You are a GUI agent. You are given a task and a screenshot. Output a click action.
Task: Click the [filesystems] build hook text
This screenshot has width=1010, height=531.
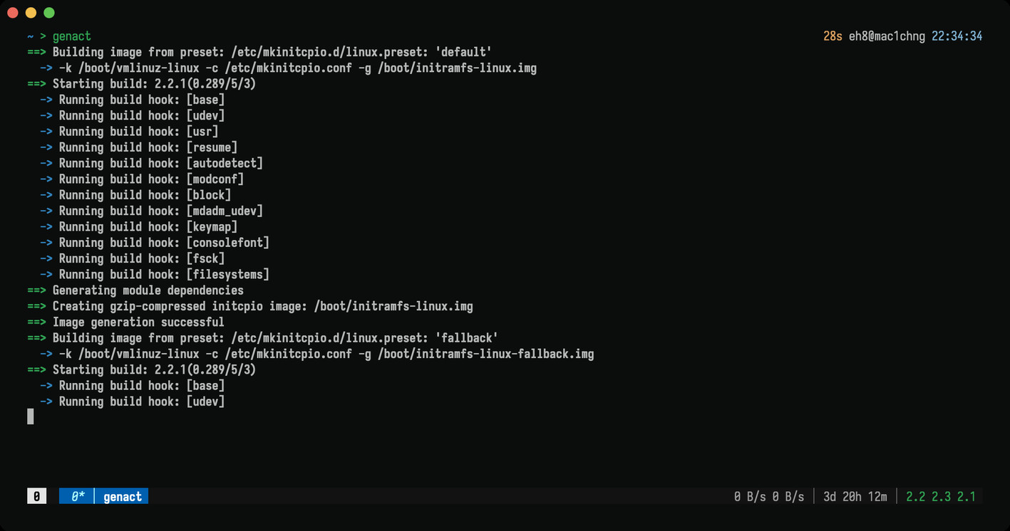[227, 275]
